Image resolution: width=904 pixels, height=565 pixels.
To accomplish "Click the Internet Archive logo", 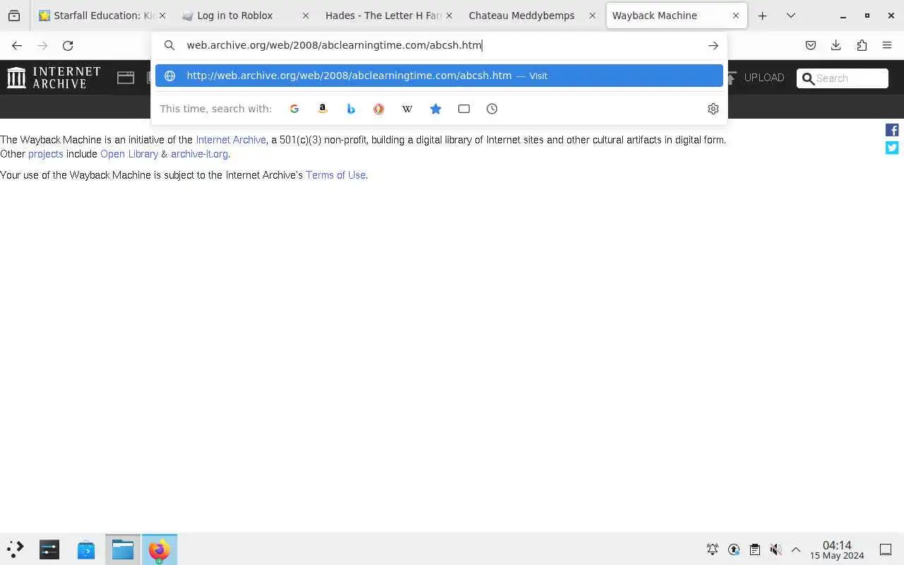I will (54, 78).
